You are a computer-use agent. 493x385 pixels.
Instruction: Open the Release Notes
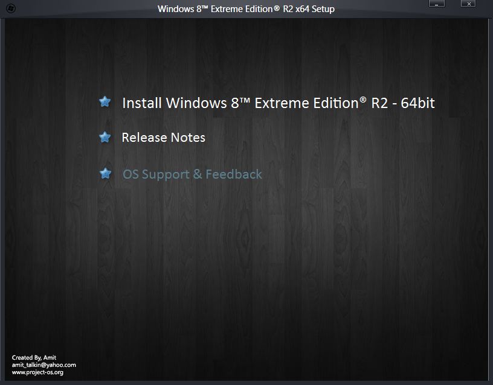click(x=163, y=138)
